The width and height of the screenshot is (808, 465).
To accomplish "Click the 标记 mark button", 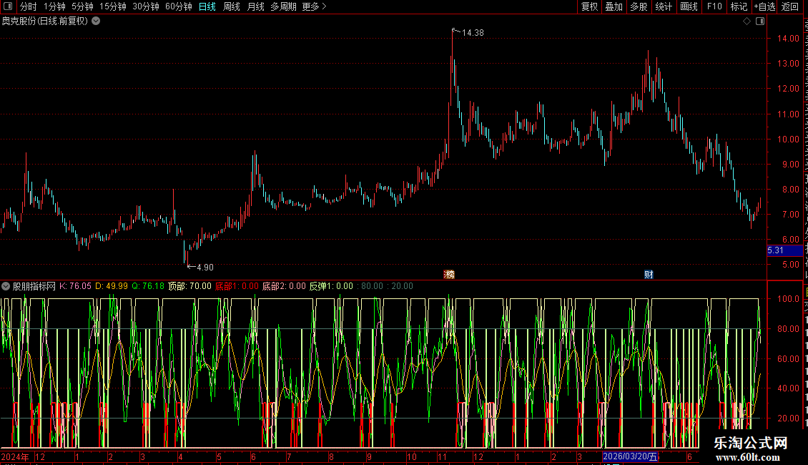I will (x=739, y=6).
